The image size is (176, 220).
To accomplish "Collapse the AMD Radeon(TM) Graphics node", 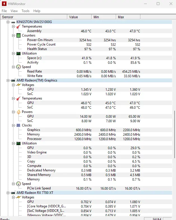I will pyautogui.click(x=8, y=80).
